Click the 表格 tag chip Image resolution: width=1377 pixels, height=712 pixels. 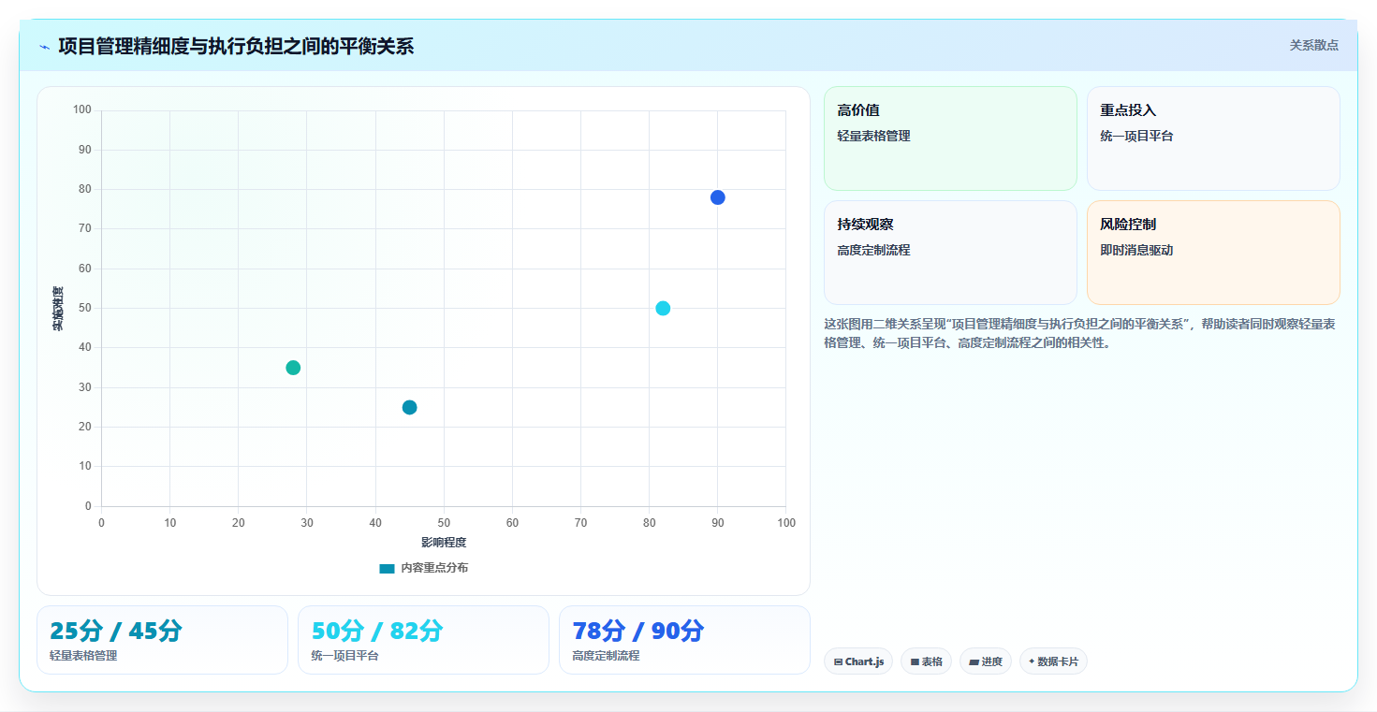tap(926, 661)
